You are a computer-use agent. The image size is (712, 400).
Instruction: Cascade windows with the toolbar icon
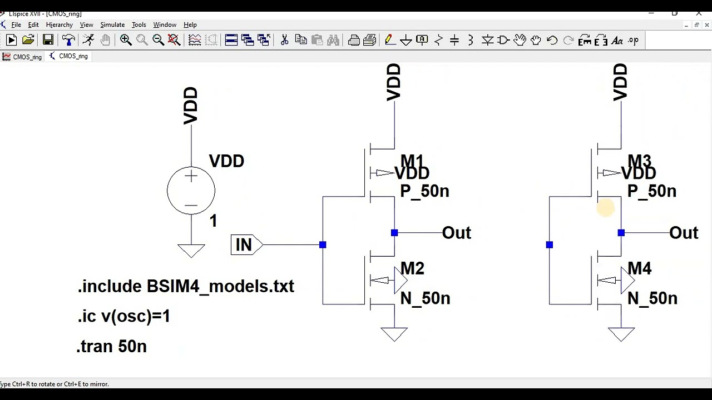pyautogui.click(x=248, y=40)
